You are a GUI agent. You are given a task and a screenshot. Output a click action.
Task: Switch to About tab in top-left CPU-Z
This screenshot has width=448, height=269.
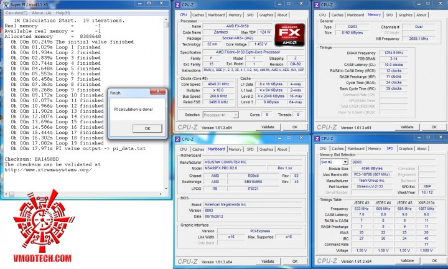click(282, 15)
